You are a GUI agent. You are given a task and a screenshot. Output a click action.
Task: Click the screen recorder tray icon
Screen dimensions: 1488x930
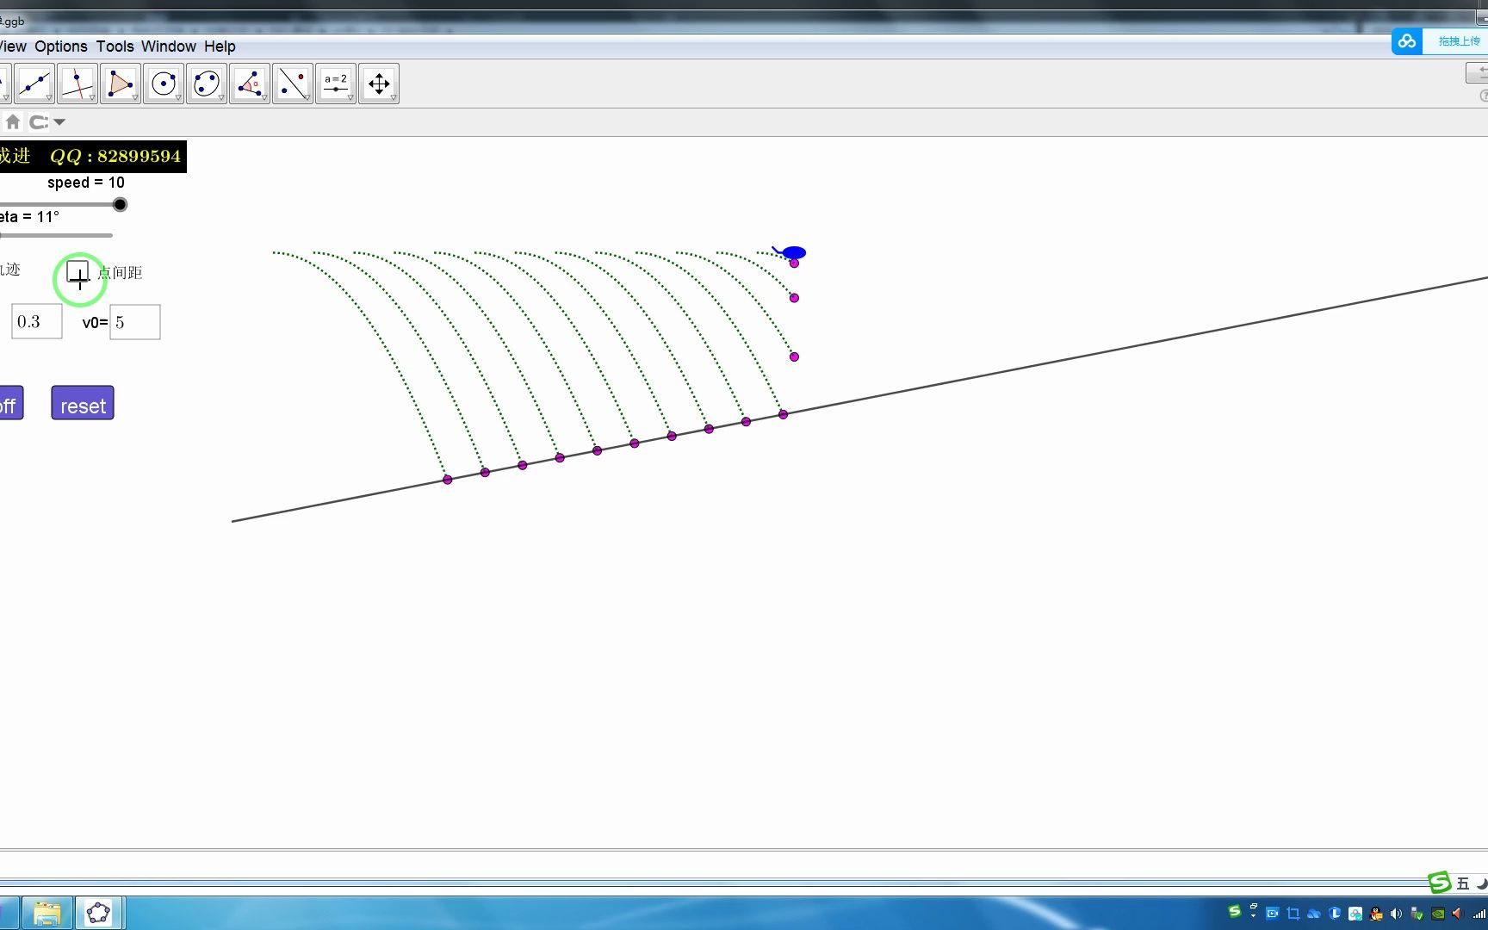[1273, 914]
